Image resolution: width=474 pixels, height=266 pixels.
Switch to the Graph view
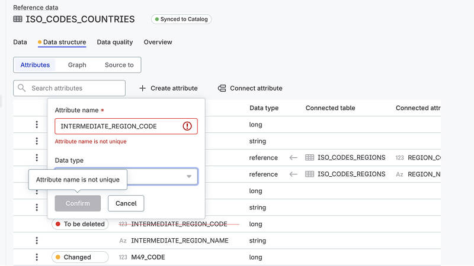coord(77,65)
